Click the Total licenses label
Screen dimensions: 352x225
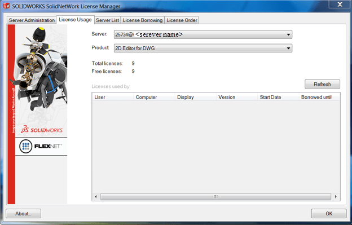[107, 64]
